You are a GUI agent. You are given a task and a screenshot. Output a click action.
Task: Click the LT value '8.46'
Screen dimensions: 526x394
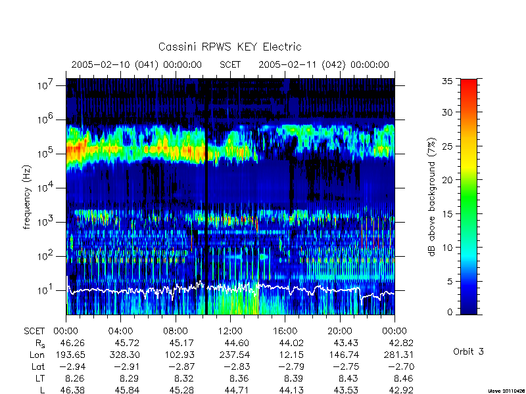pyautogui.click(x=404, y=378)
